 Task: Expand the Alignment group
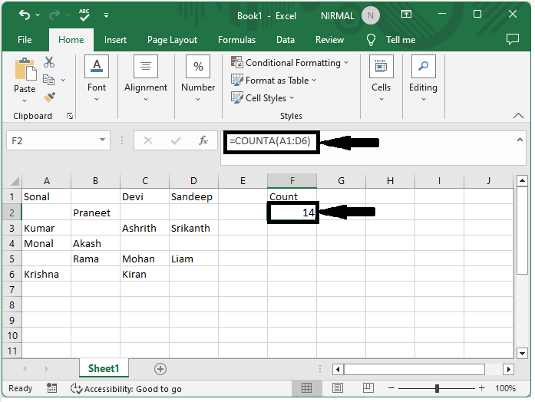[x=146, y=78]
